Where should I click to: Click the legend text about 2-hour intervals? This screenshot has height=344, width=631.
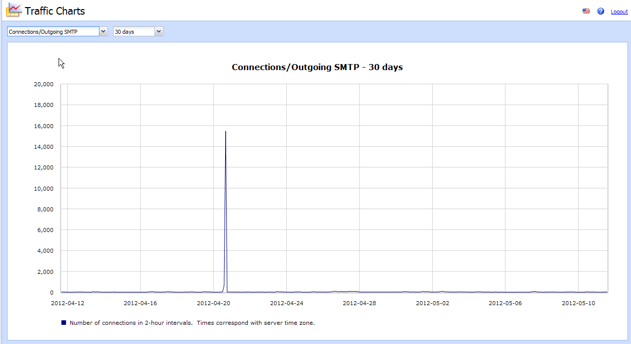click(x=192, y=323)
